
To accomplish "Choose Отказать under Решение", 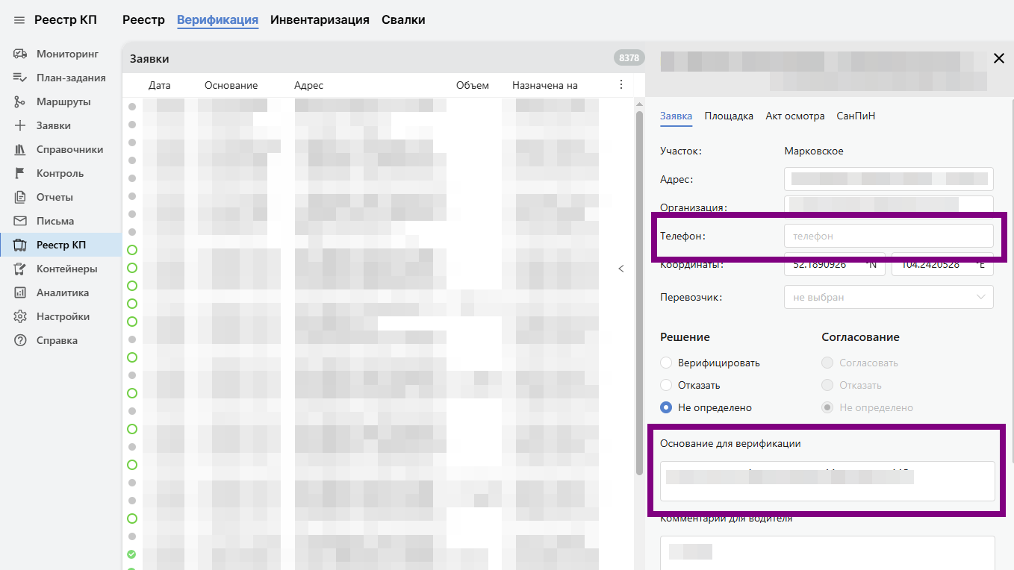I will click(666, 385).
